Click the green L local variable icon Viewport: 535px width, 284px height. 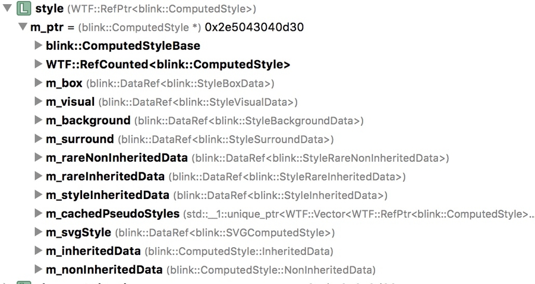[23, 9]
